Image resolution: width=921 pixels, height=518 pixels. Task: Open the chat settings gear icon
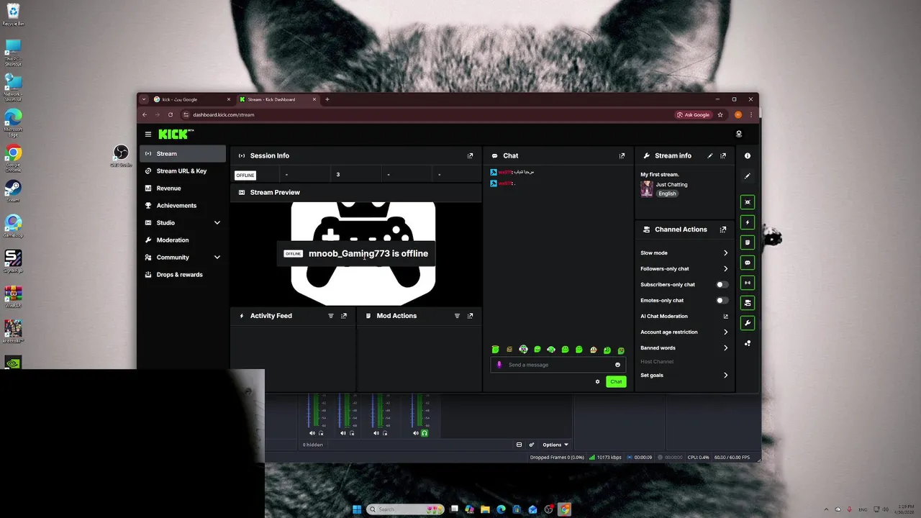point(597,382)
